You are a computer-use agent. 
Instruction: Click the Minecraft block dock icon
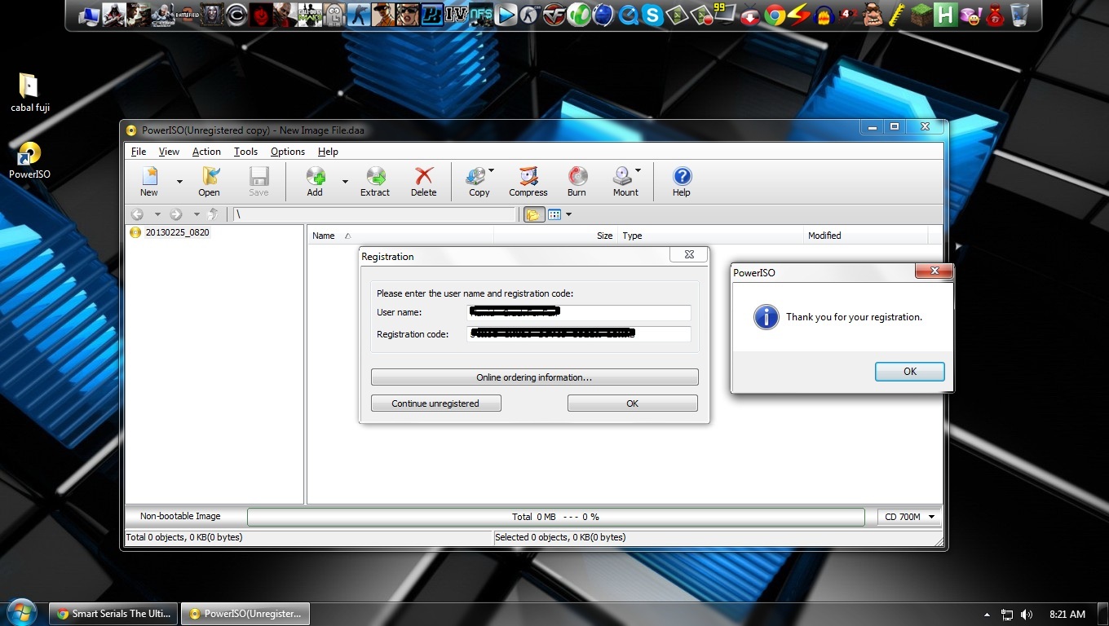coord(921,15)
